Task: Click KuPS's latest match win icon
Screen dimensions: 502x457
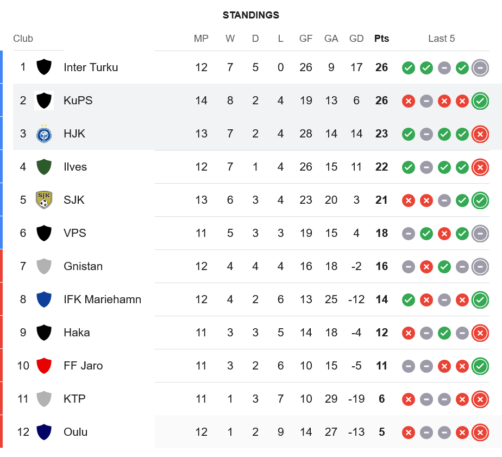Action: point(480,101)
